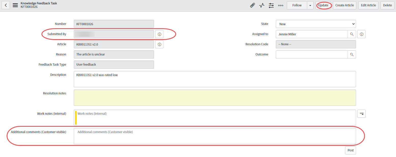Open the activity stream icon
396x157 pixels.
point(262,5)
